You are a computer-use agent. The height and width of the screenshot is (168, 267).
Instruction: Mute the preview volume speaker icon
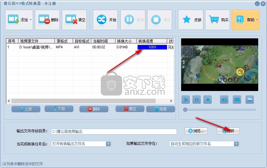point(224,100)
